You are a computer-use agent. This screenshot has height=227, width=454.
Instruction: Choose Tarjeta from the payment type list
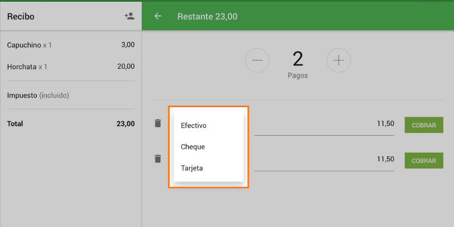[192, 169]
